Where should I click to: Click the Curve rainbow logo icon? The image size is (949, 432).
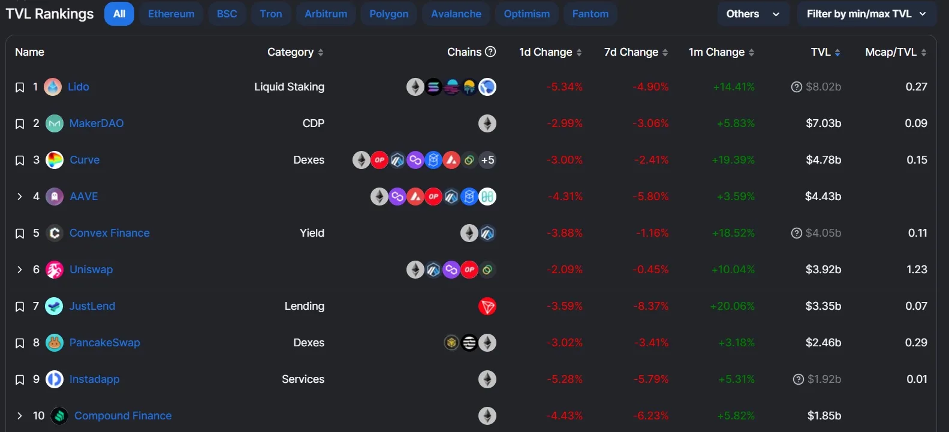[55, 161]
